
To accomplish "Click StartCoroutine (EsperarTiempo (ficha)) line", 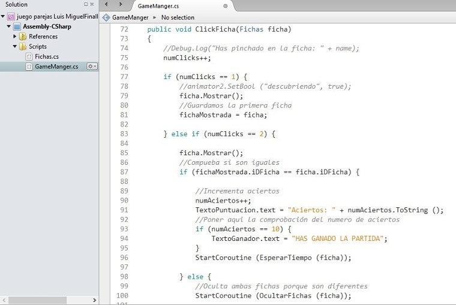I will (273, 258).
